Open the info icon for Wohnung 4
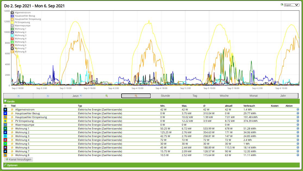 point(298,140)
